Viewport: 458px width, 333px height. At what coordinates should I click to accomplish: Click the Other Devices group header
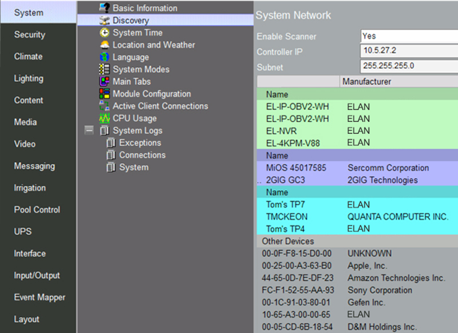(x=357, y=241)
